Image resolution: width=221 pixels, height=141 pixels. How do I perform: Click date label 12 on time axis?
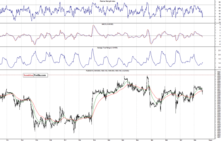[x=22, y=140]
